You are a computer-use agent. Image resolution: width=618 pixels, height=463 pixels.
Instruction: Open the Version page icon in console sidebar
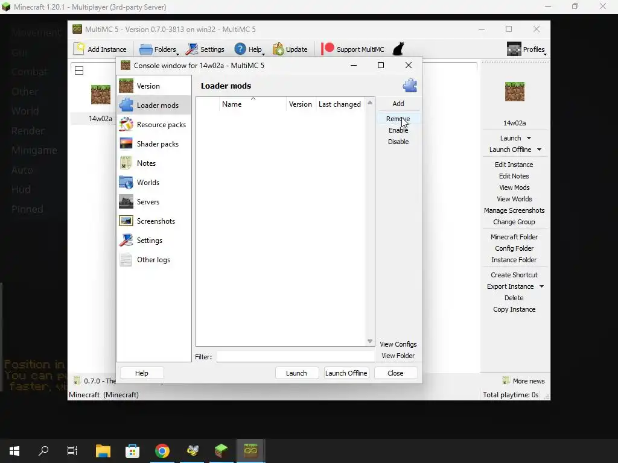pos(126,86)
